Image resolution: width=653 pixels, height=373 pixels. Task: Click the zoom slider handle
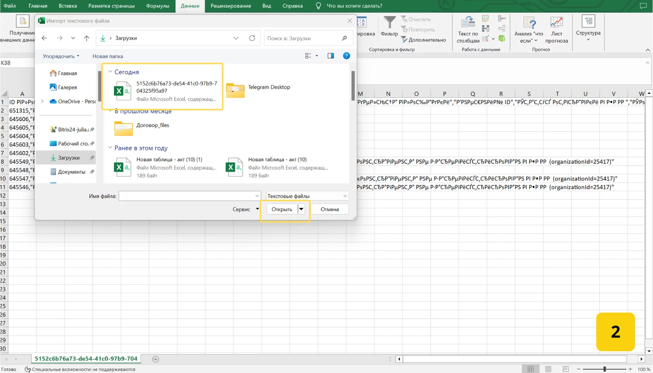pos(604,369)
